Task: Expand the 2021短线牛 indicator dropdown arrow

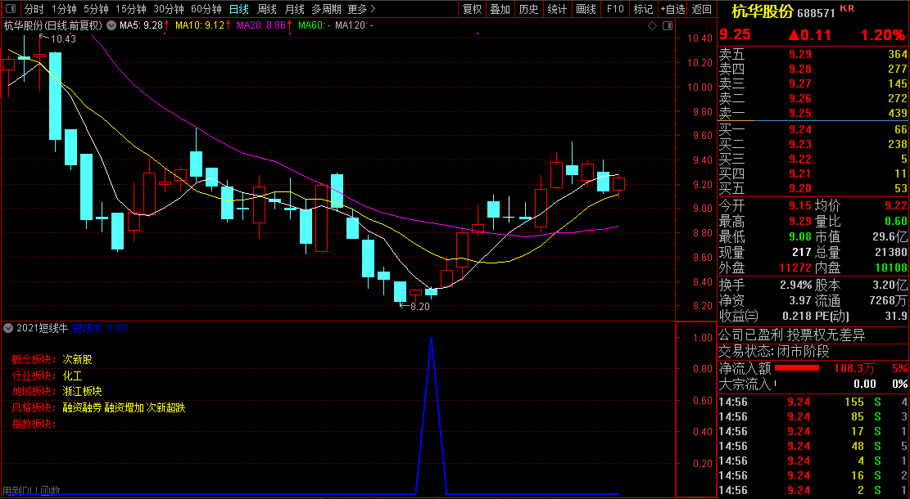Action: tap(8, 328)
